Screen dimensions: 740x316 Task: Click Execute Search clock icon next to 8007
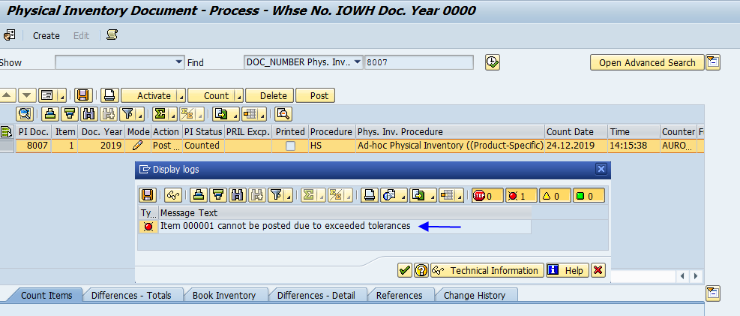pyautogui.click(x=493, y=62)
